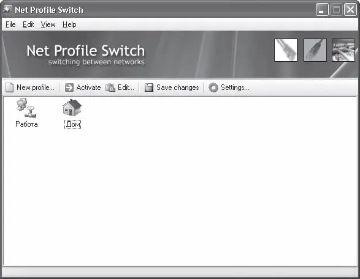360x279 pixels.
Task: Click the Settings... text button
Action: point(235,87)
